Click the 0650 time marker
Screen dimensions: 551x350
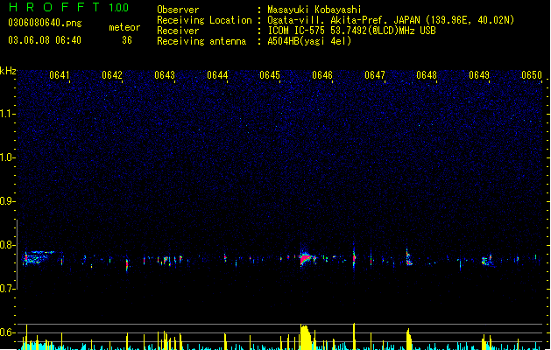532,75
